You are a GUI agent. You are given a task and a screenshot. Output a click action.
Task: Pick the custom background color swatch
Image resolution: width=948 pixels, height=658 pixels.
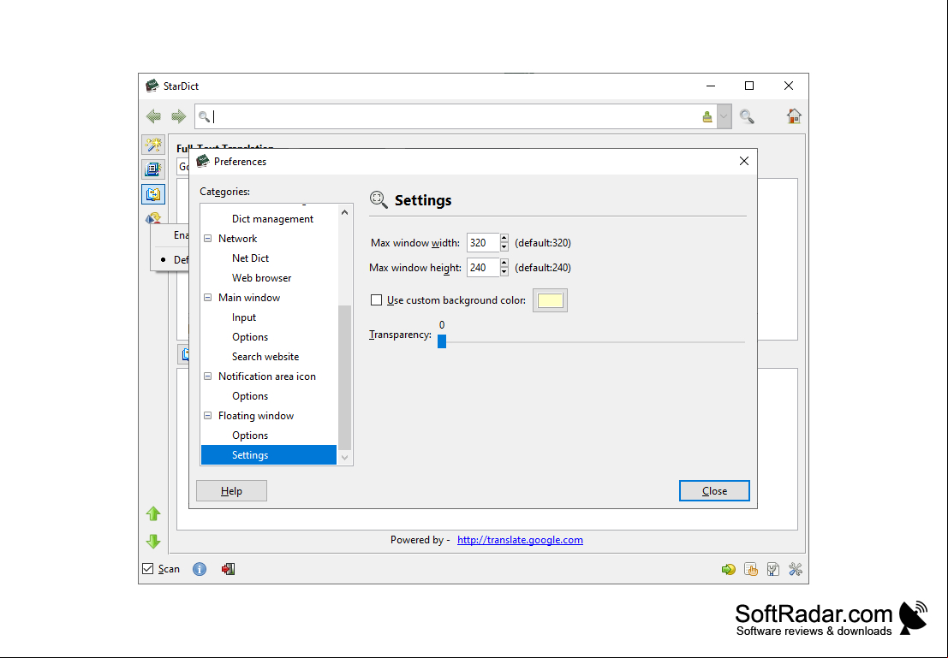pos(550,300)
